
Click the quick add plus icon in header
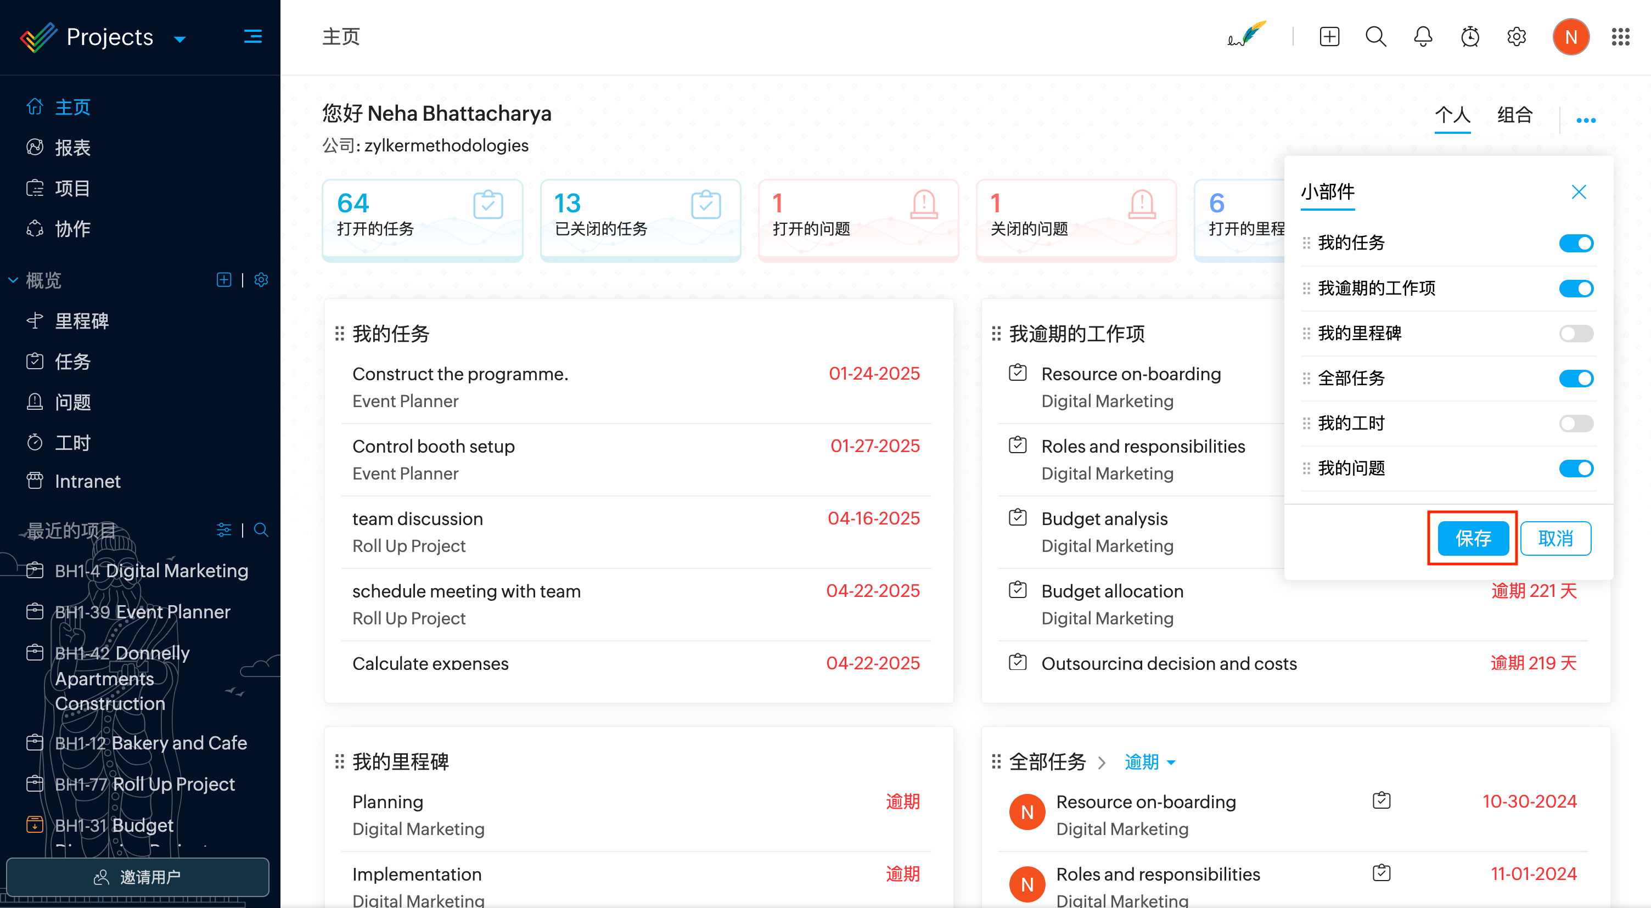coord(1329,37)
